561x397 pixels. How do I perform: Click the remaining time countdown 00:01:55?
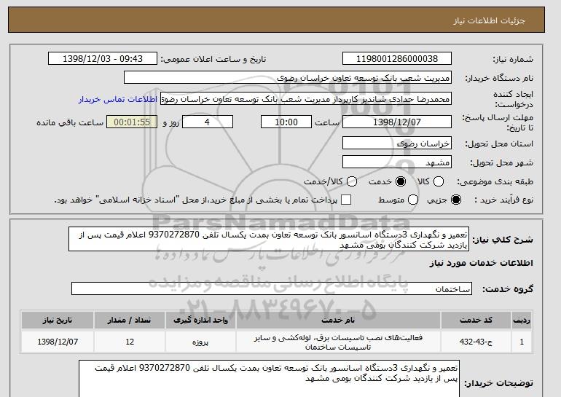132,122
